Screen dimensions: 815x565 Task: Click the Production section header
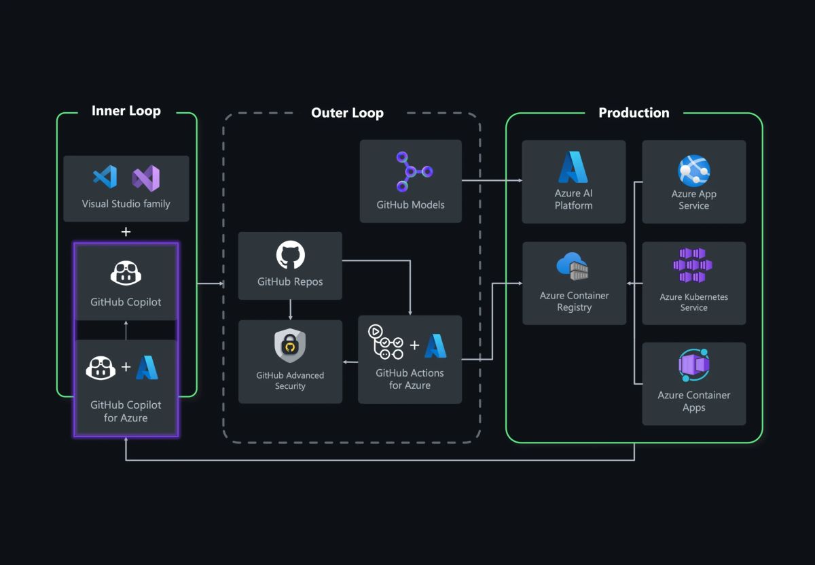click(634, 113)
